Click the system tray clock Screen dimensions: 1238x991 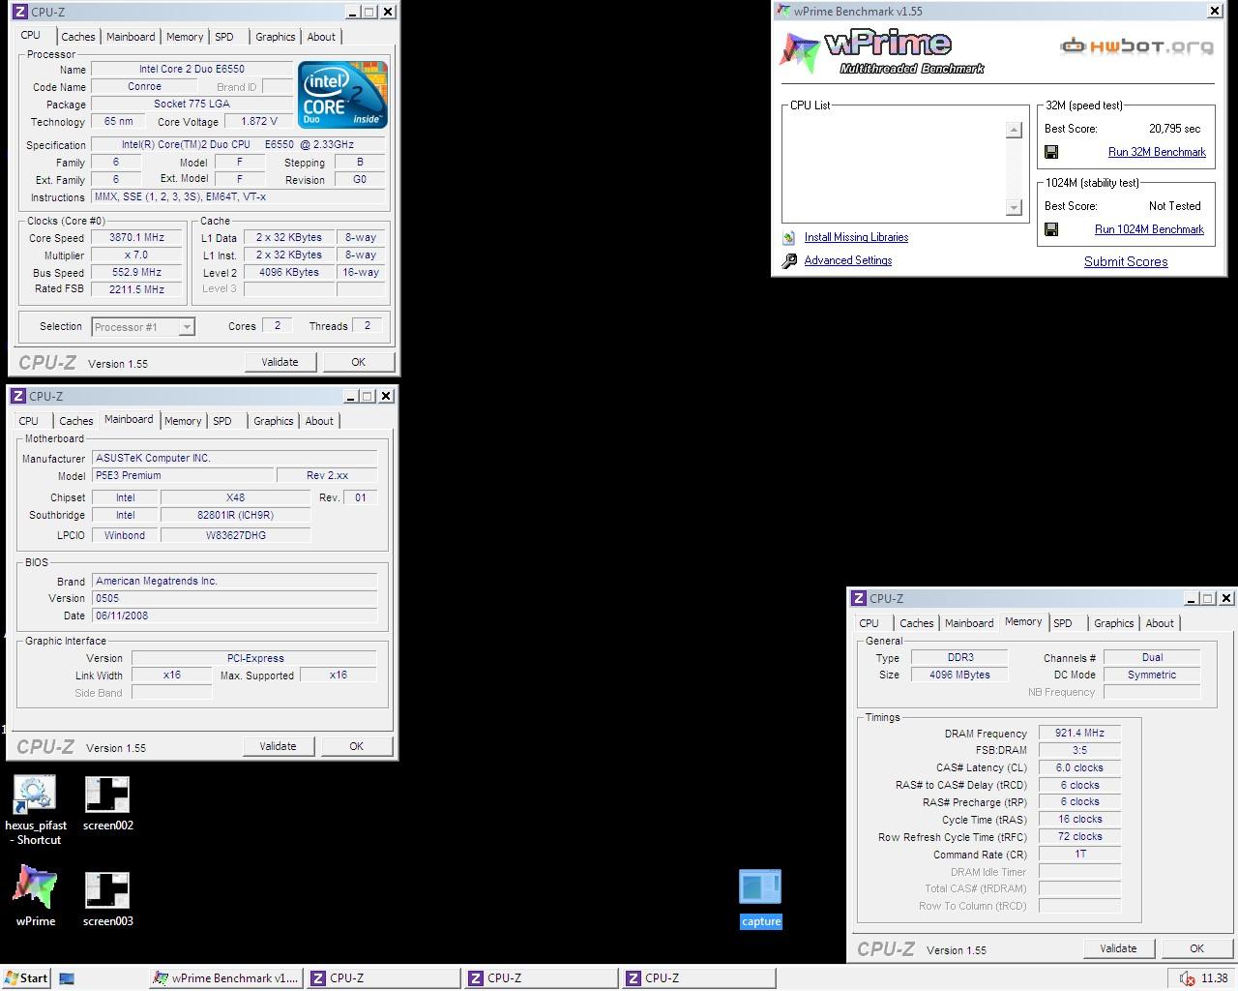pos(1215,978)
